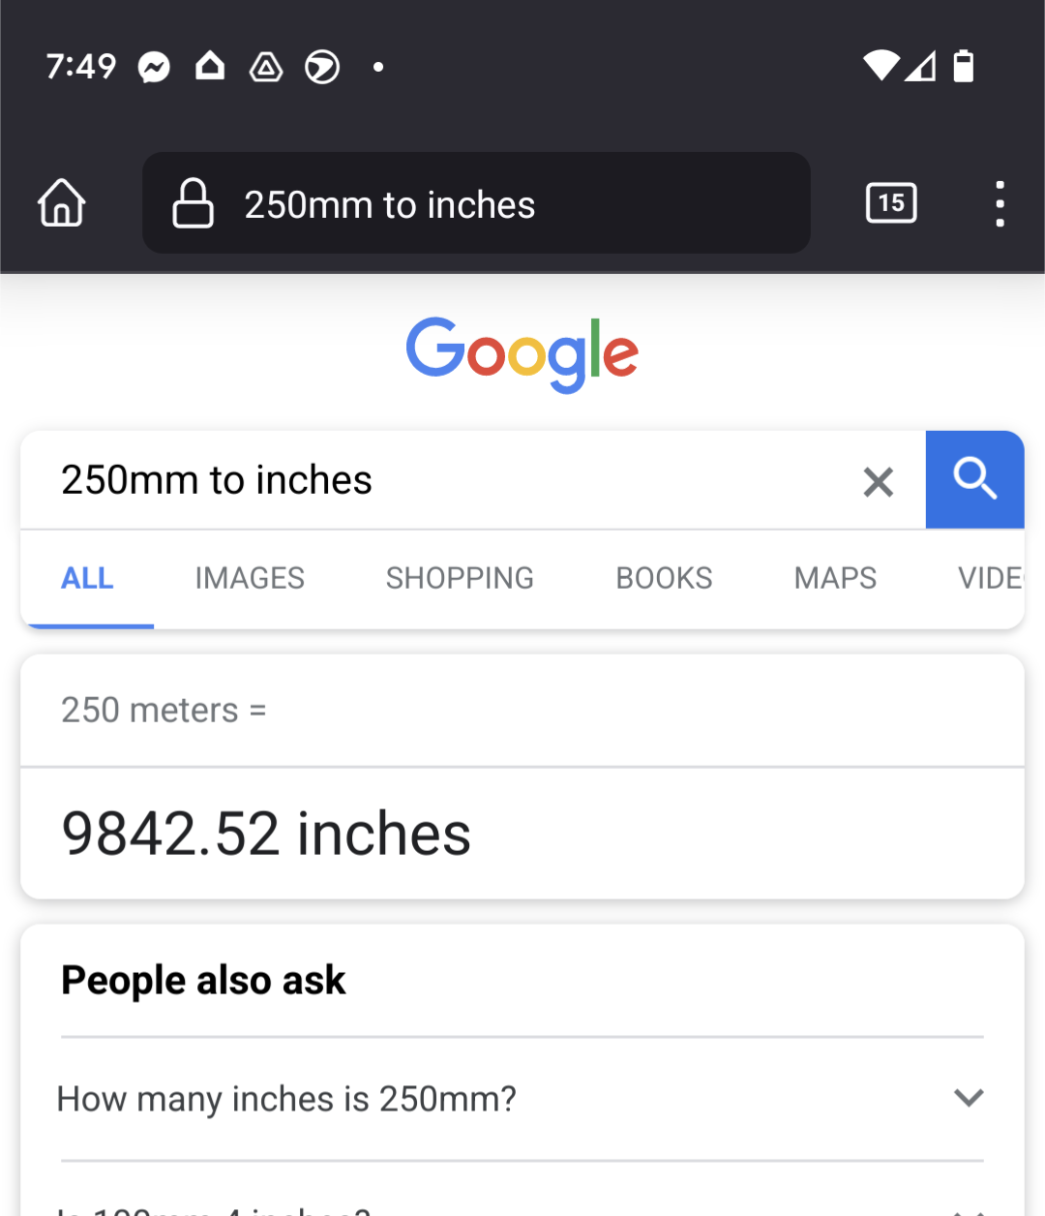Select the All results tab
This screenshot has width=1045, height=1216.
click(87, 579)
